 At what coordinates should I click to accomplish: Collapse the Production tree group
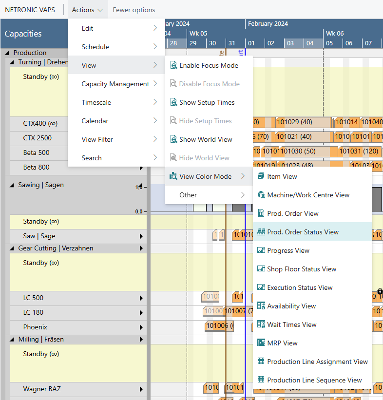(7, 53)
